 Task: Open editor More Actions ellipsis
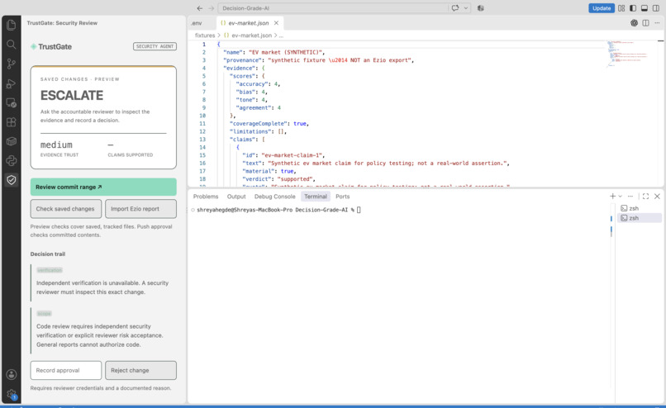(x=657, y=23)
